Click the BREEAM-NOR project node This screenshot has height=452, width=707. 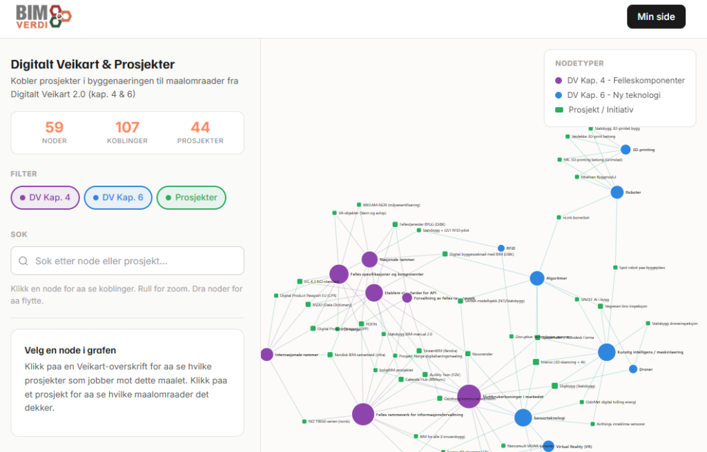(359, 205)
